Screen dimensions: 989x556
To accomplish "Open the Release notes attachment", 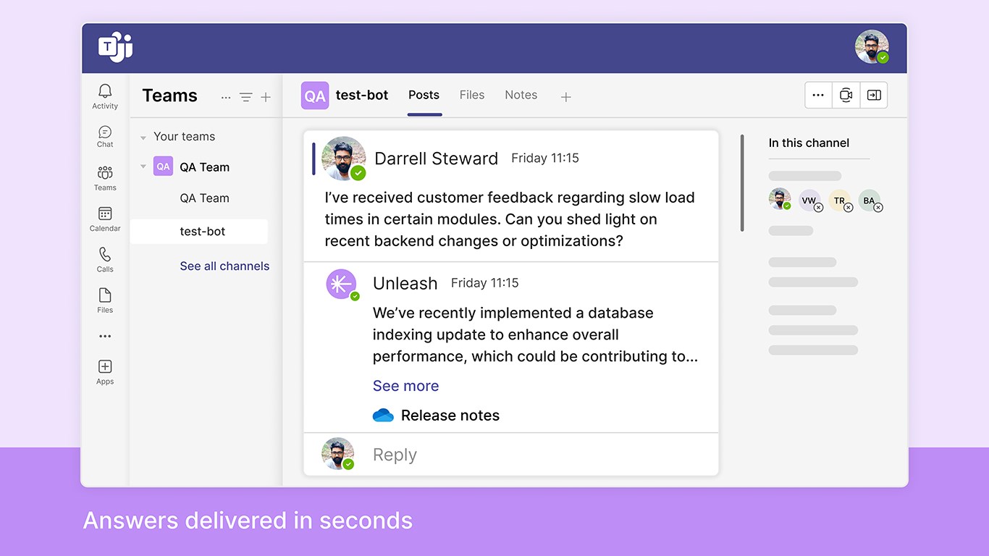I will point(450,416).
